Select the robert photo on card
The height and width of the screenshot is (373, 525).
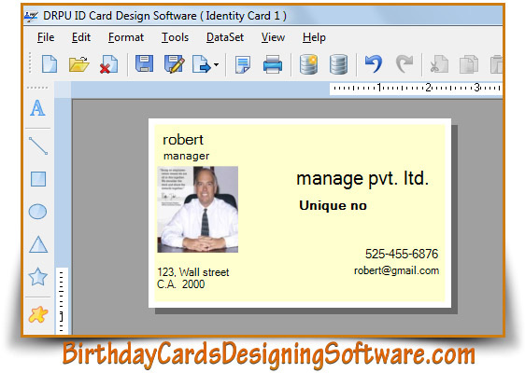(x=197, y=209)
